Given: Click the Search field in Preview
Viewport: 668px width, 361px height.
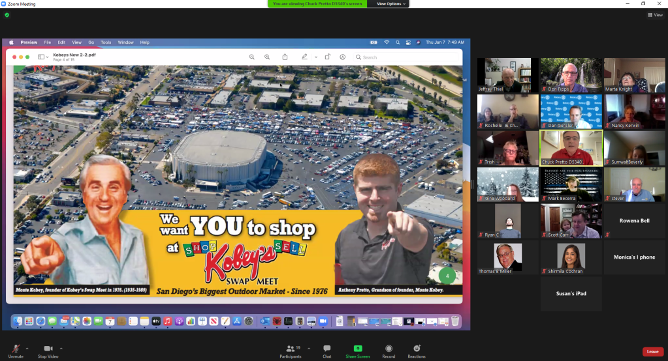Looking at the screenshot, I should [x=405, y=57].
